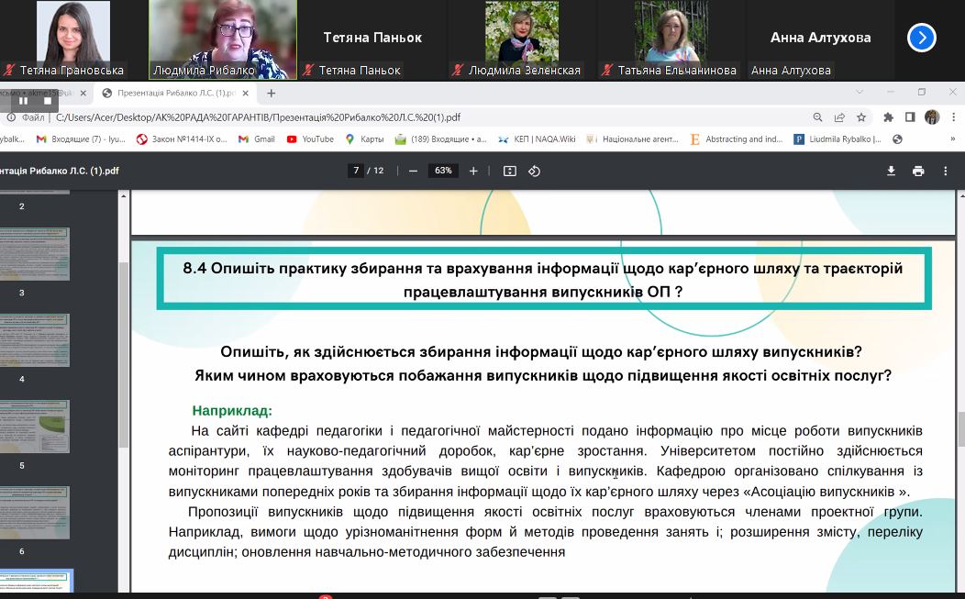
Task: Select page 3 thumbnail in sidebar
Action: point(35,254)
